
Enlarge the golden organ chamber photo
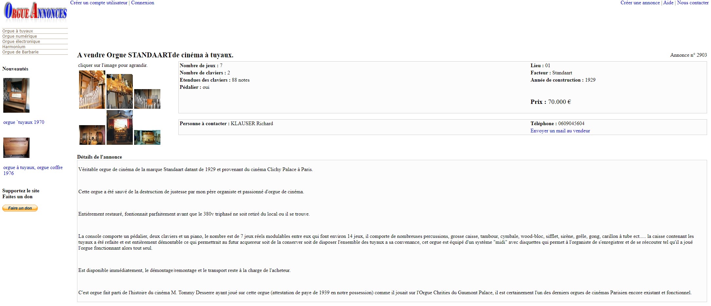point(120,91)
